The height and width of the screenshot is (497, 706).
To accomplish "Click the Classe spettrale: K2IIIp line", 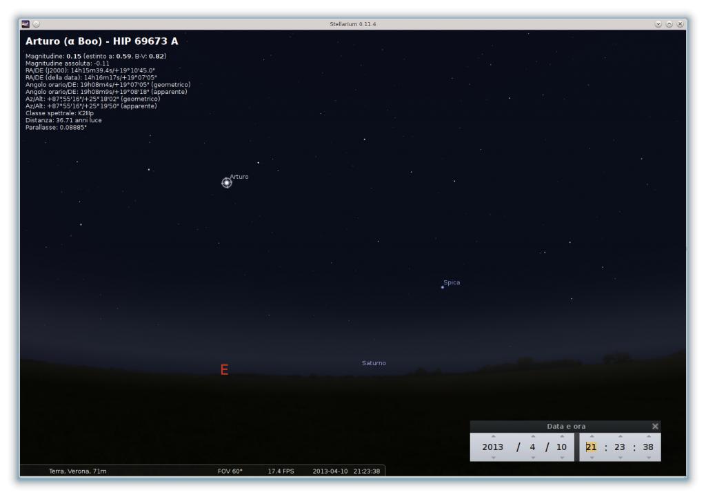I will [x=59, y=113].
